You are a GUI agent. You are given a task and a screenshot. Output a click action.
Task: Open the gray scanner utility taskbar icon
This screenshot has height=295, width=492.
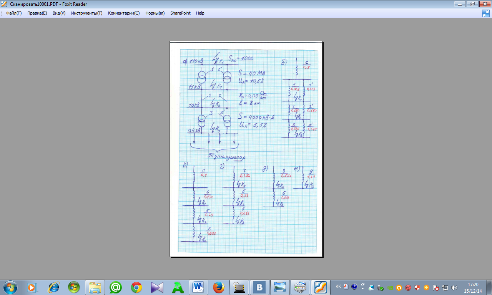coord(300,287)
